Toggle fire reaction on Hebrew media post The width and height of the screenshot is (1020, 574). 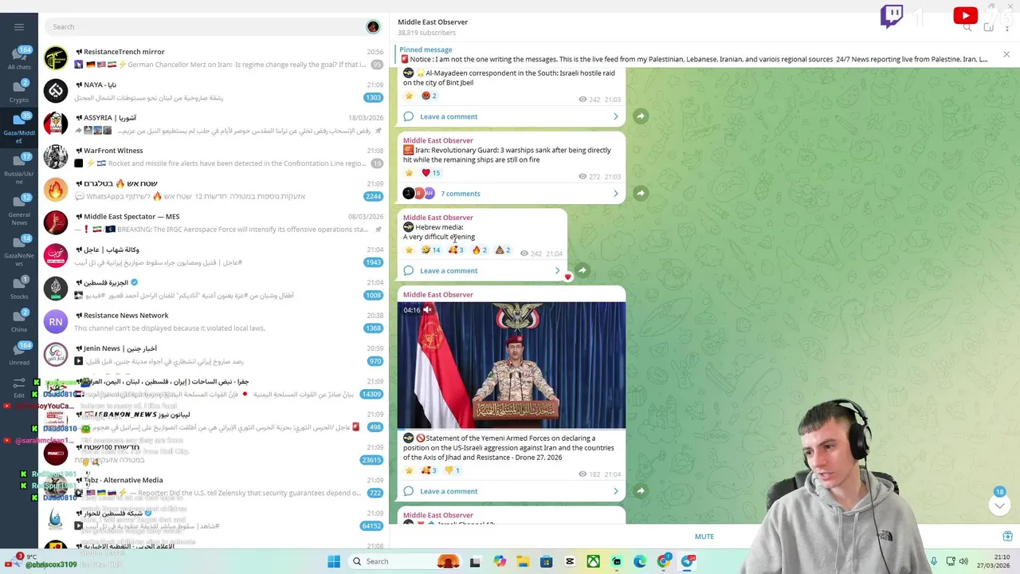tap(479, 250)
